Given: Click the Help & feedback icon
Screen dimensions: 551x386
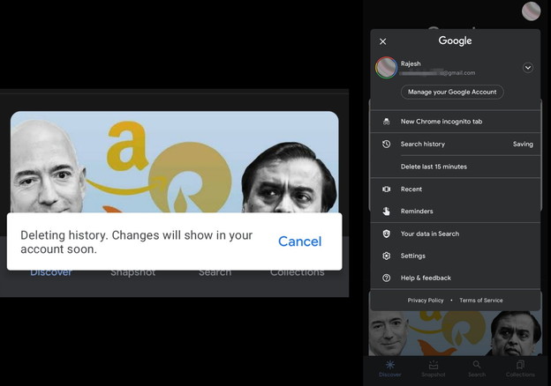Looking at the screenshot, I should tap(386, 278).
